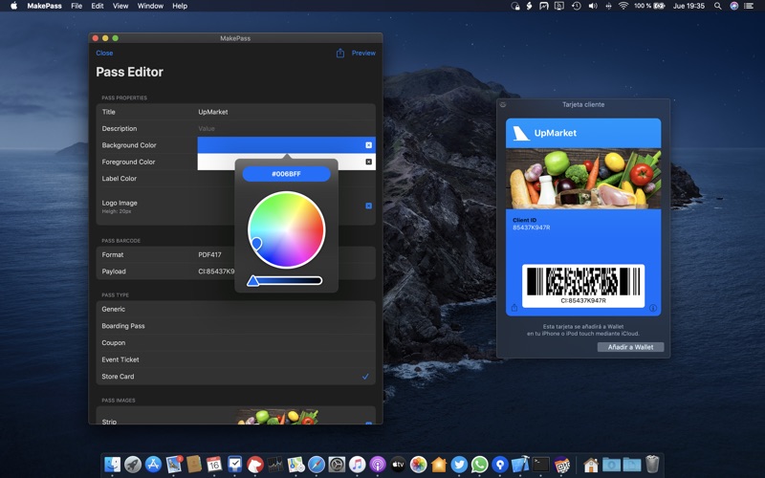Image resolution: width=765 pixels, height=478 pixels.
Task: Open the MakePass application menu
Action: 44,6
